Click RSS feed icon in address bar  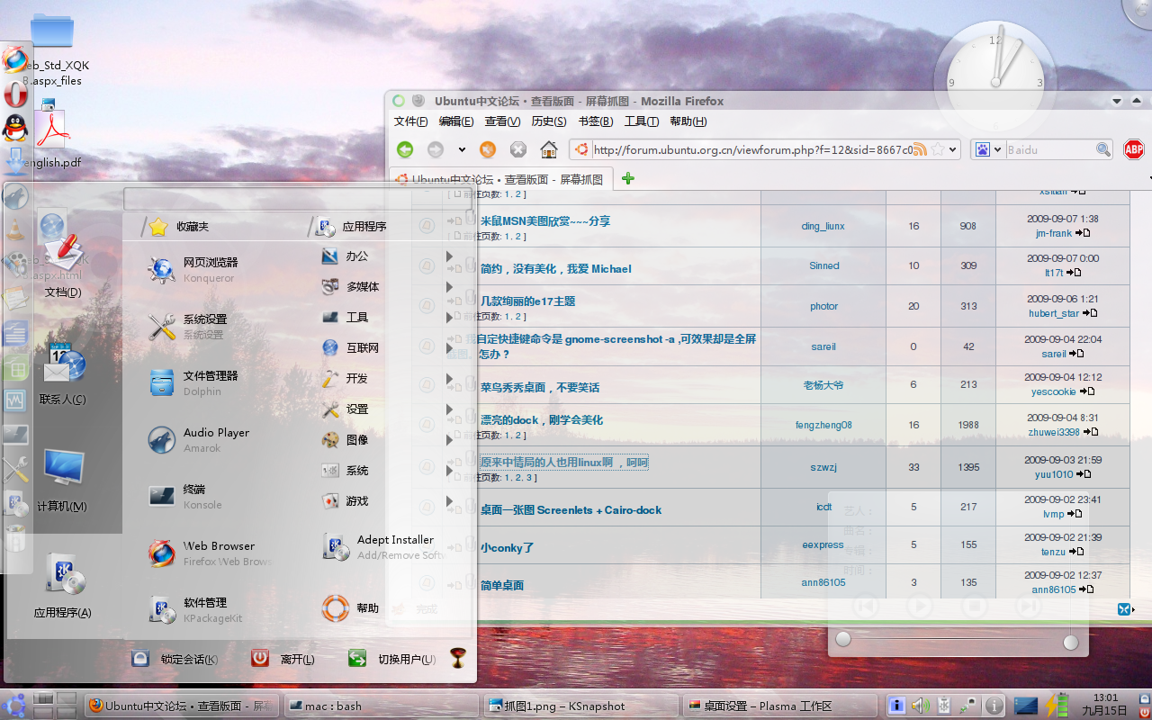click(x=920, y=149)
